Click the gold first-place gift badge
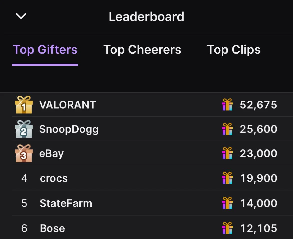This screenshot has height=239, width=293. (24, 105)
